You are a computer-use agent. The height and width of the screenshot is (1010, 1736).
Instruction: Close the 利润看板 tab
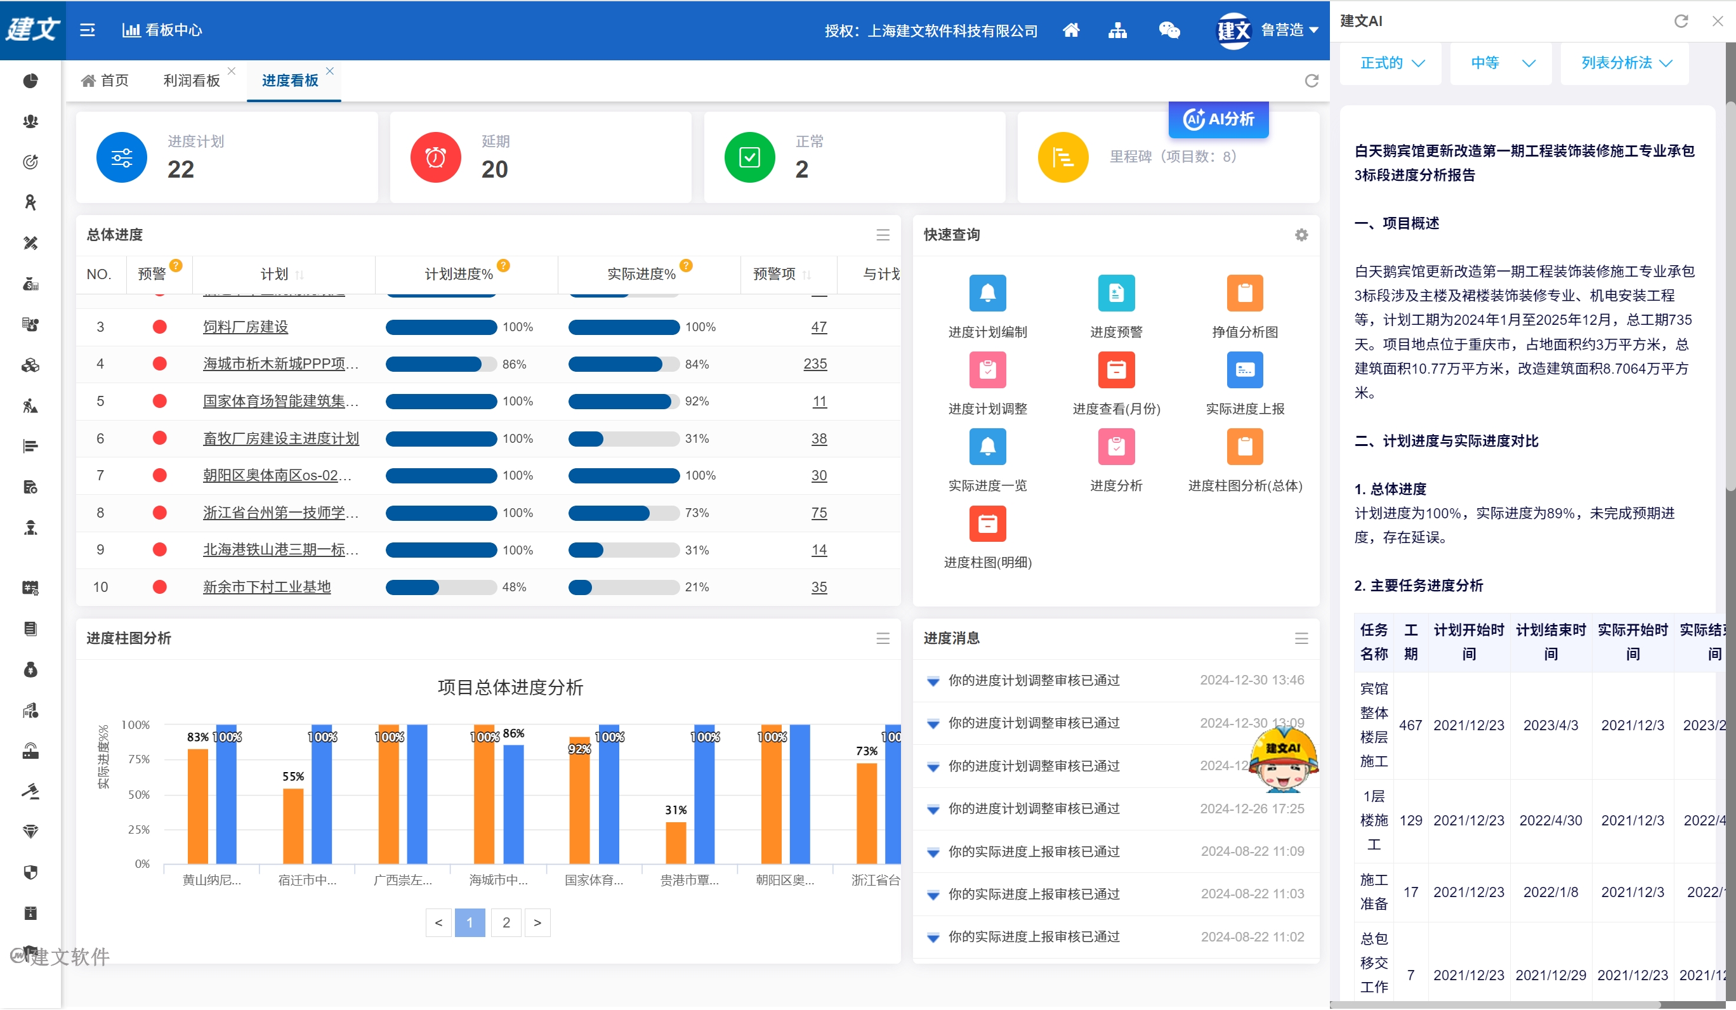232,71
